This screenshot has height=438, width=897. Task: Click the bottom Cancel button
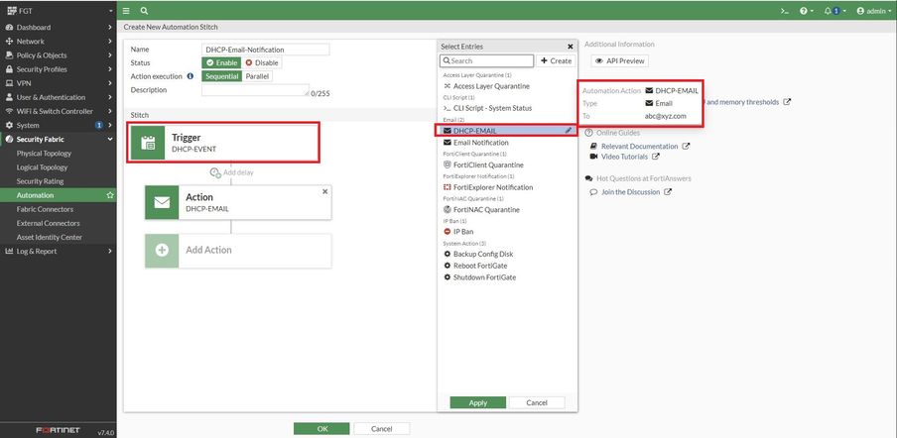(x=382, y=429)
